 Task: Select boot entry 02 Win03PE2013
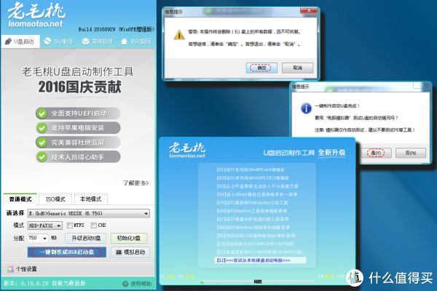pyautogui.click(x=253, y=178)
